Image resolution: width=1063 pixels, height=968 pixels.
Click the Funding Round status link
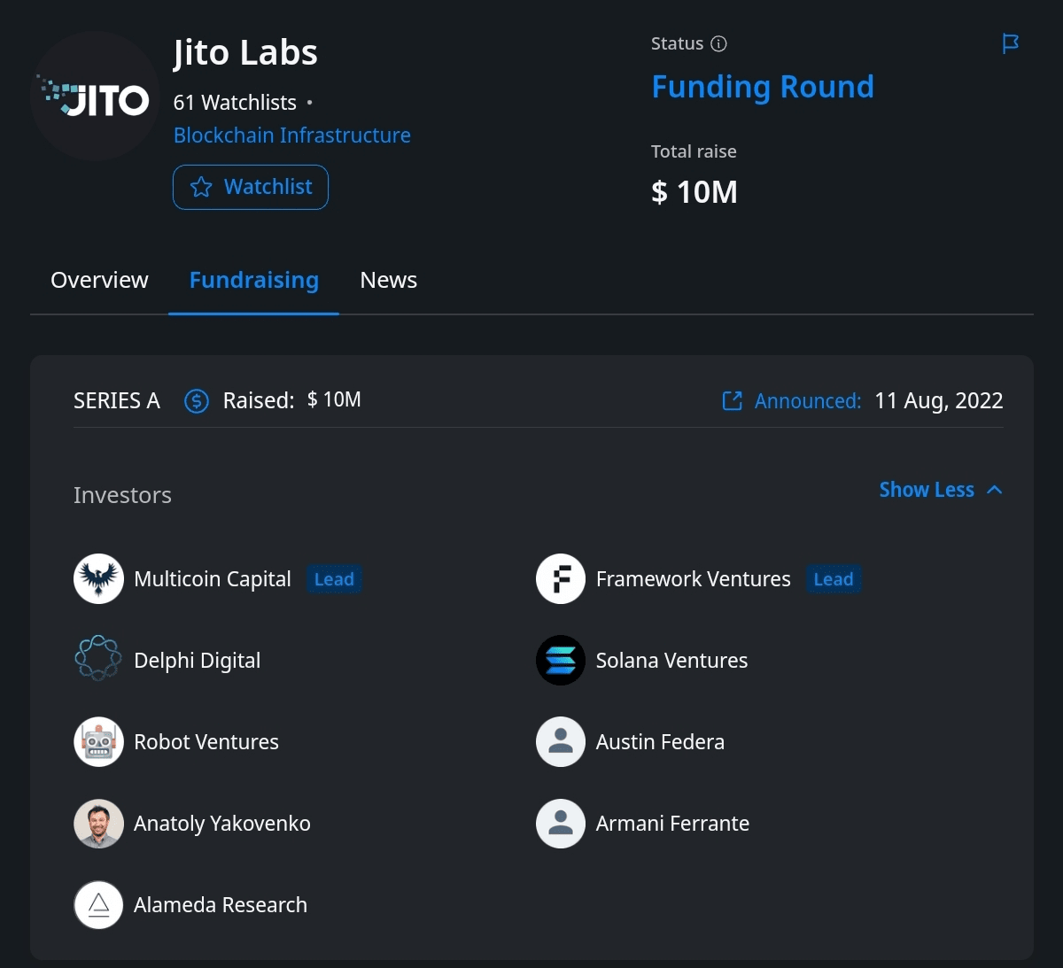(763, 87)
